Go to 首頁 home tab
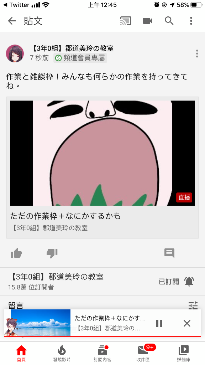Viewport: 205px width, 365px height. (x=21, y=353)
